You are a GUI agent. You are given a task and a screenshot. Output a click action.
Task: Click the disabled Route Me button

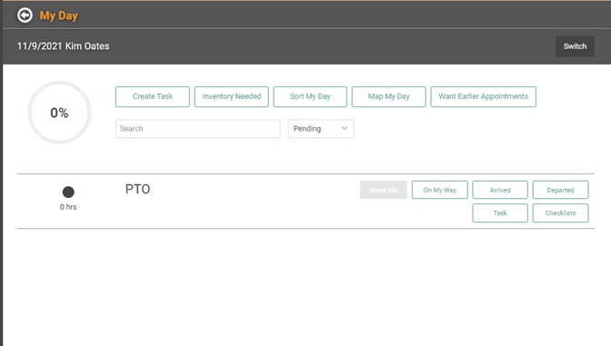(384, 190)
